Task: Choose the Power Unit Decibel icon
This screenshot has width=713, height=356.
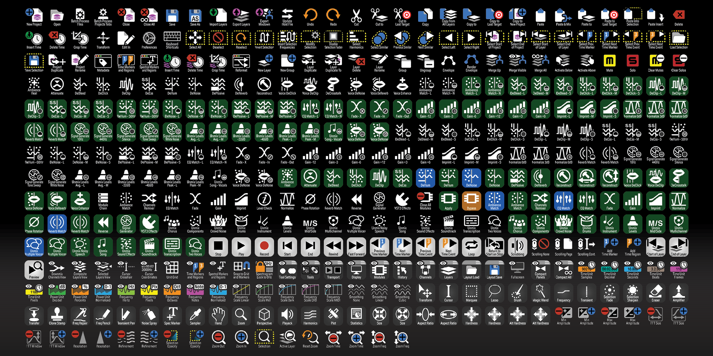Action: [x=57, y=293]
